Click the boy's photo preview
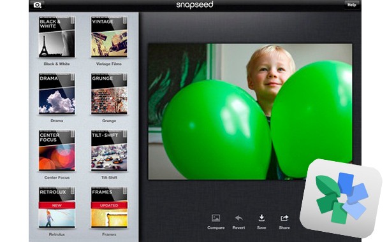Screen dimensions: 387x242 click(x=250, y=111)
